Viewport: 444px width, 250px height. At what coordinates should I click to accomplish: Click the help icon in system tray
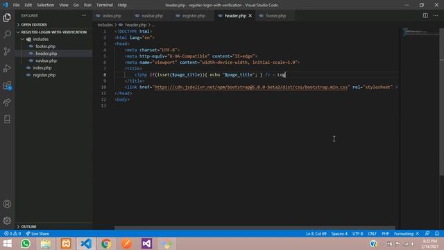pos(373,244)
